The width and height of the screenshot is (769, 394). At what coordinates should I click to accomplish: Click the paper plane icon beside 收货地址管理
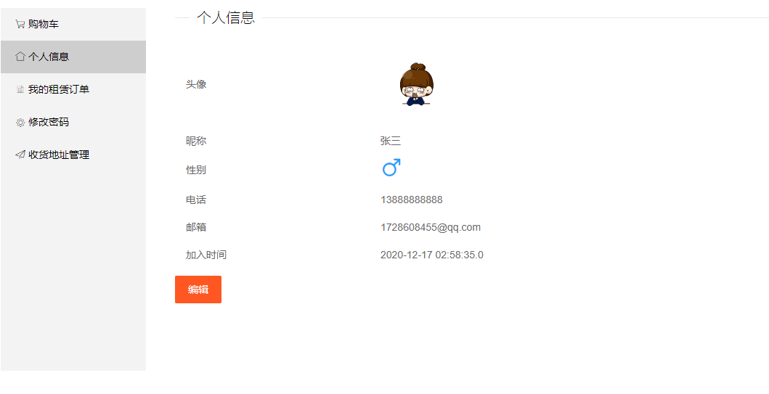pyautogui.click(x=20, y=155)
